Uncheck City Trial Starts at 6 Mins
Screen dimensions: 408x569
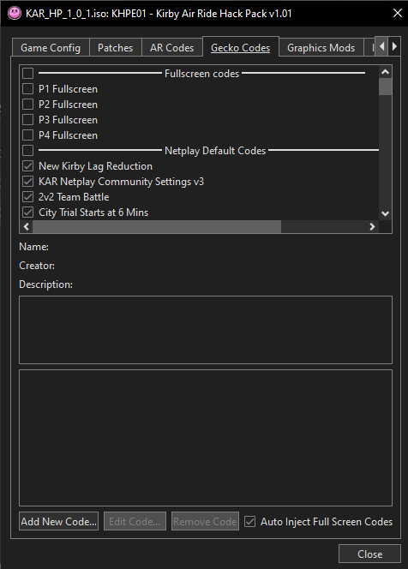pos(28,212)
